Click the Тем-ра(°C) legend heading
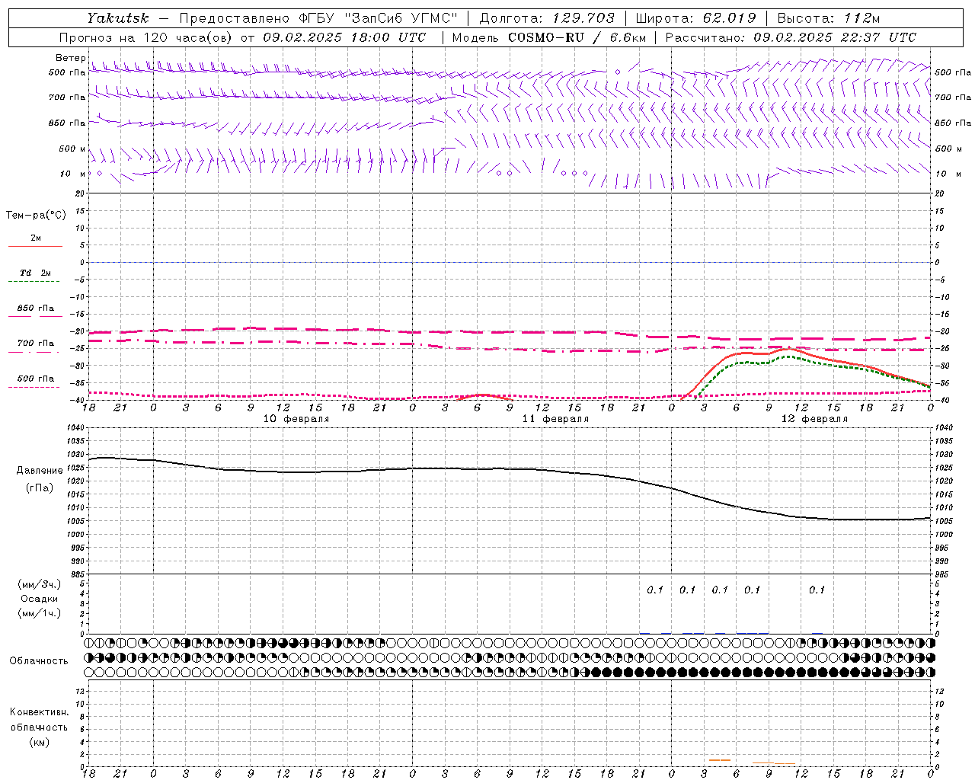This screenshot has width=975, height=780. pyautogui.click(x=36, y=216)
